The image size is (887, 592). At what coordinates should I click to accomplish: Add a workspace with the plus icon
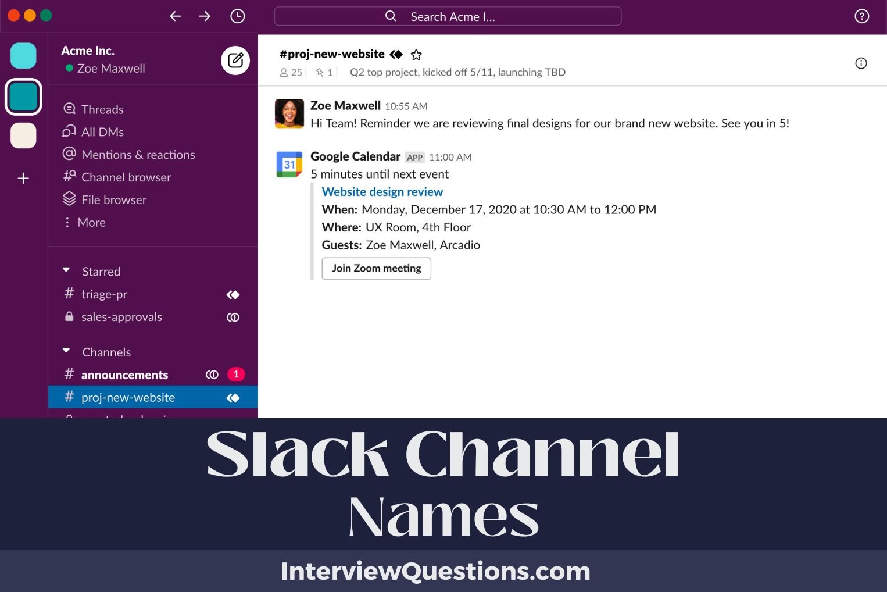click(23, 178)
